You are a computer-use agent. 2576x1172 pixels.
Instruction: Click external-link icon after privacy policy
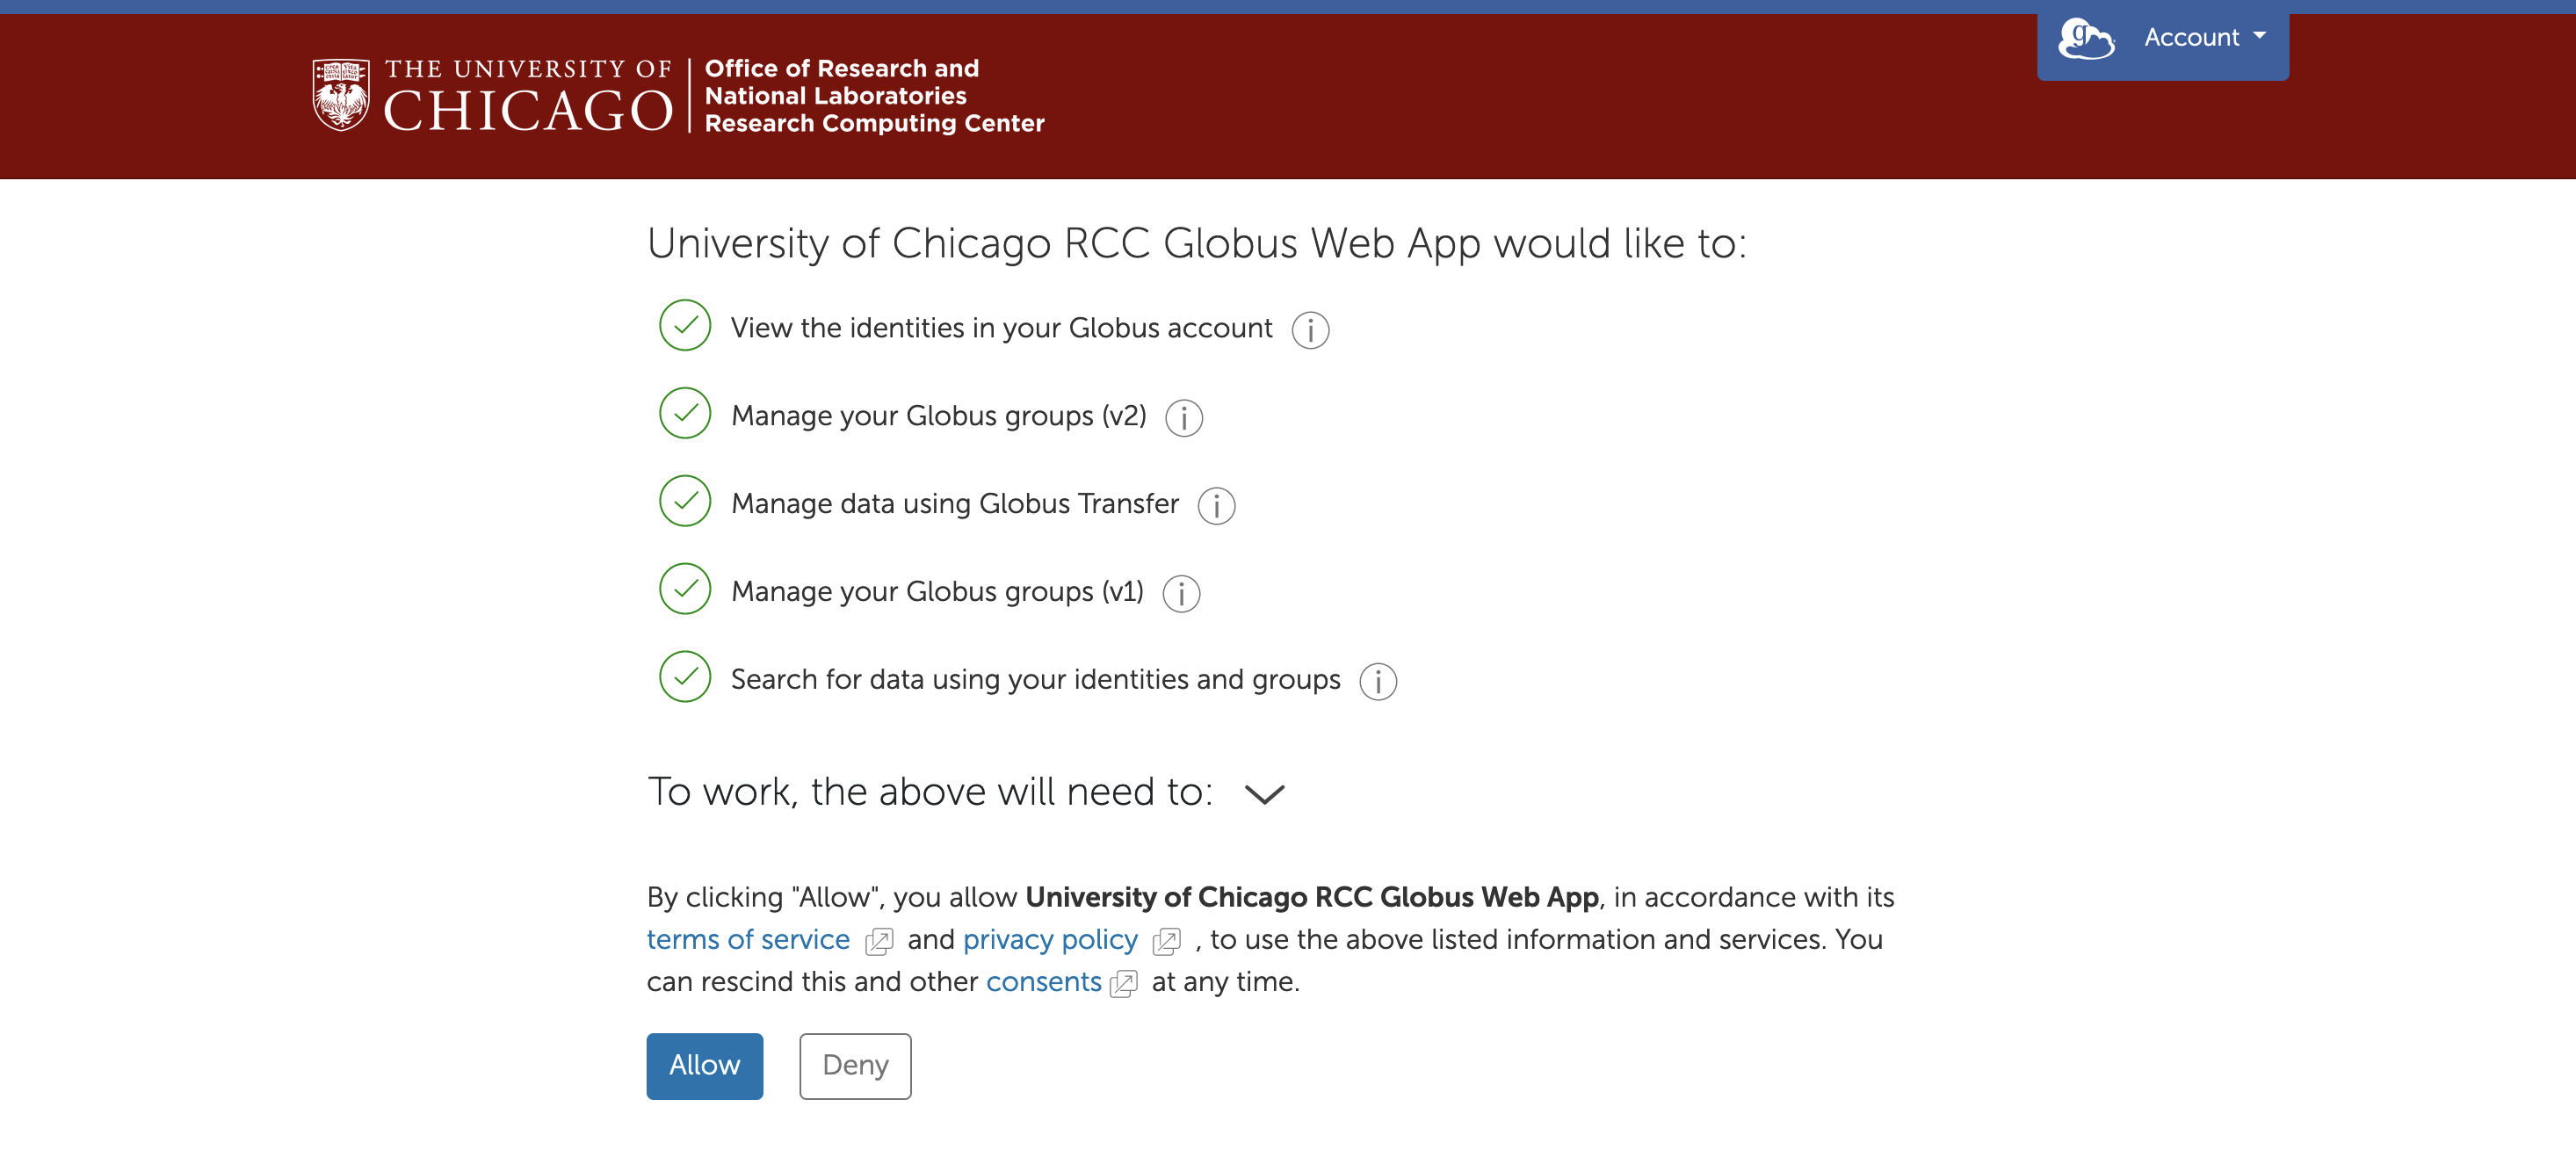tap(1167, 942)
